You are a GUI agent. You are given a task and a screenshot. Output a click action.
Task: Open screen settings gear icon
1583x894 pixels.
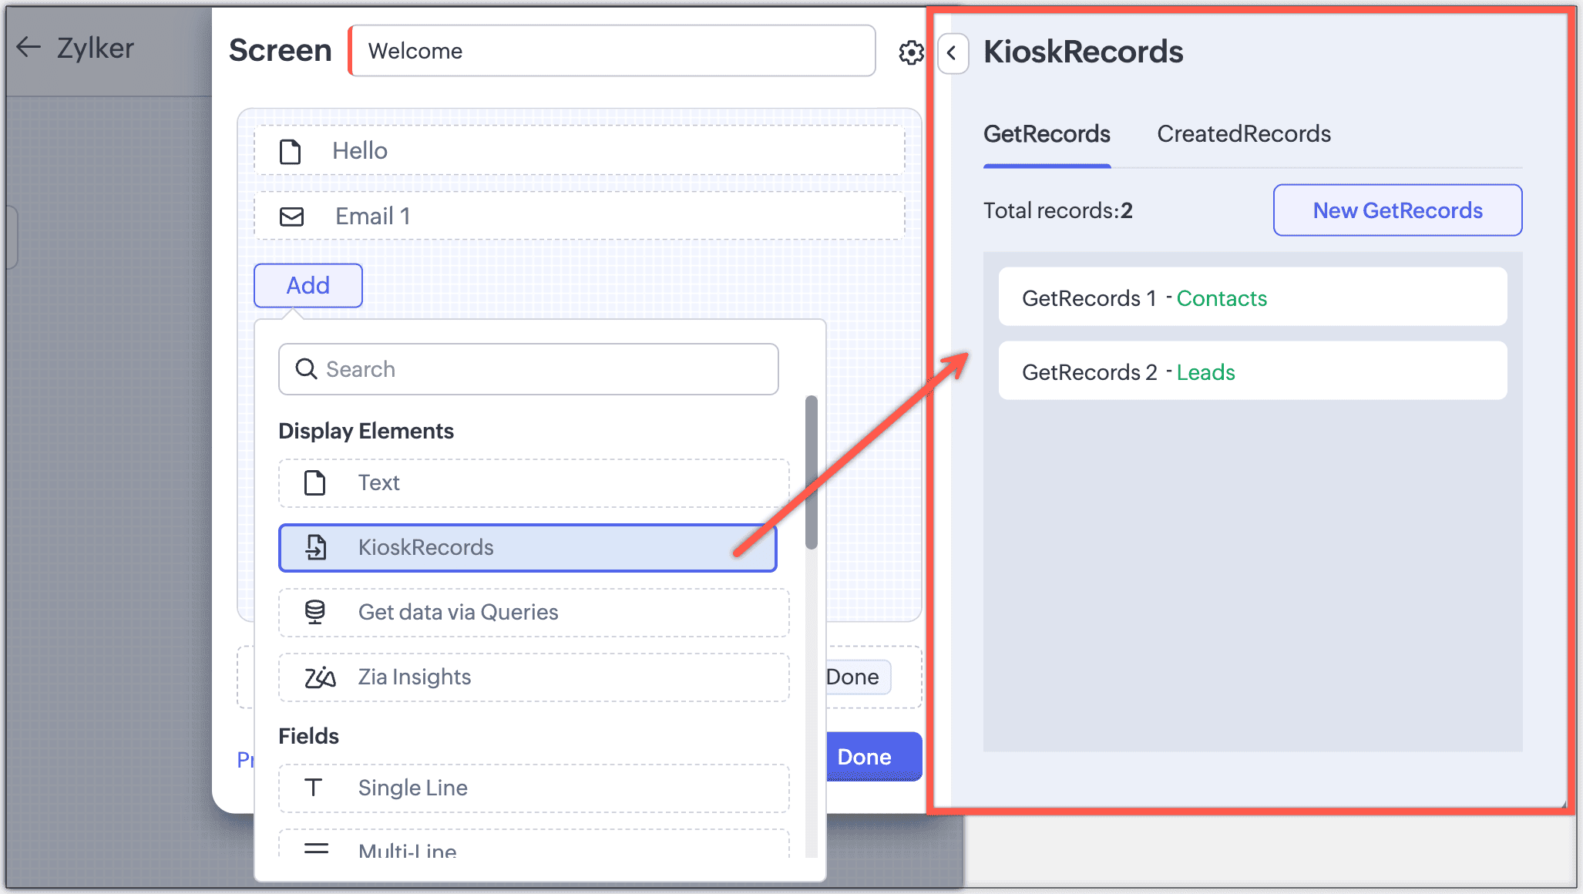pos(911,52)
